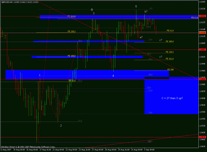
Task: Click the 2.0085 price axis value
Action: tap(202, 43)
